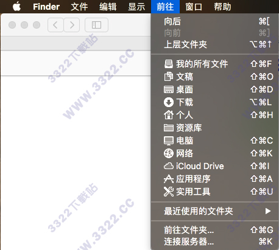Click the 个人 home house icon
The width and height of the screenshot is (279, 250).
tap(169, 115)
